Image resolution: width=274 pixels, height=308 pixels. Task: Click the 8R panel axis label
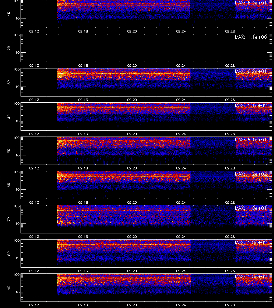point(9,253)
